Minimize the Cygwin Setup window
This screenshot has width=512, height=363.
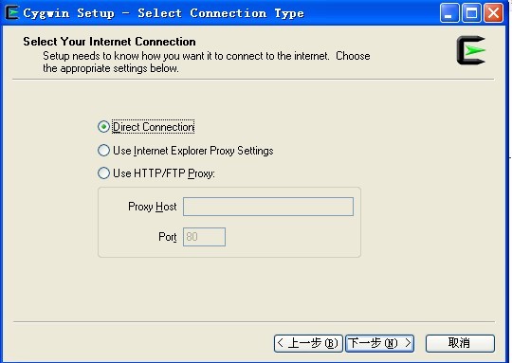(449, 13)
